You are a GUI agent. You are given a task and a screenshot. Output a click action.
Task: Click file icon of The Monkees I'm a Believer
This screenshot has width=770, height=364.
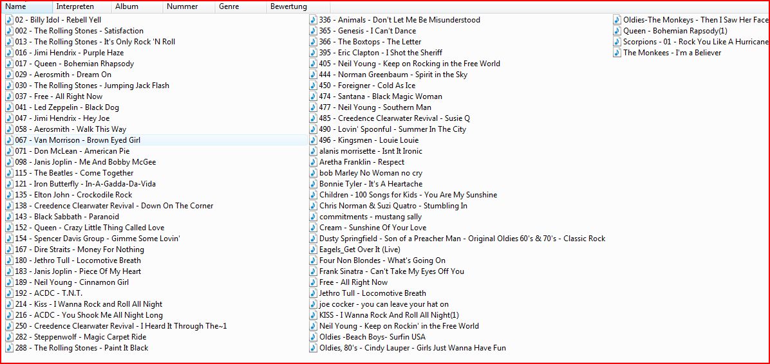617,53
